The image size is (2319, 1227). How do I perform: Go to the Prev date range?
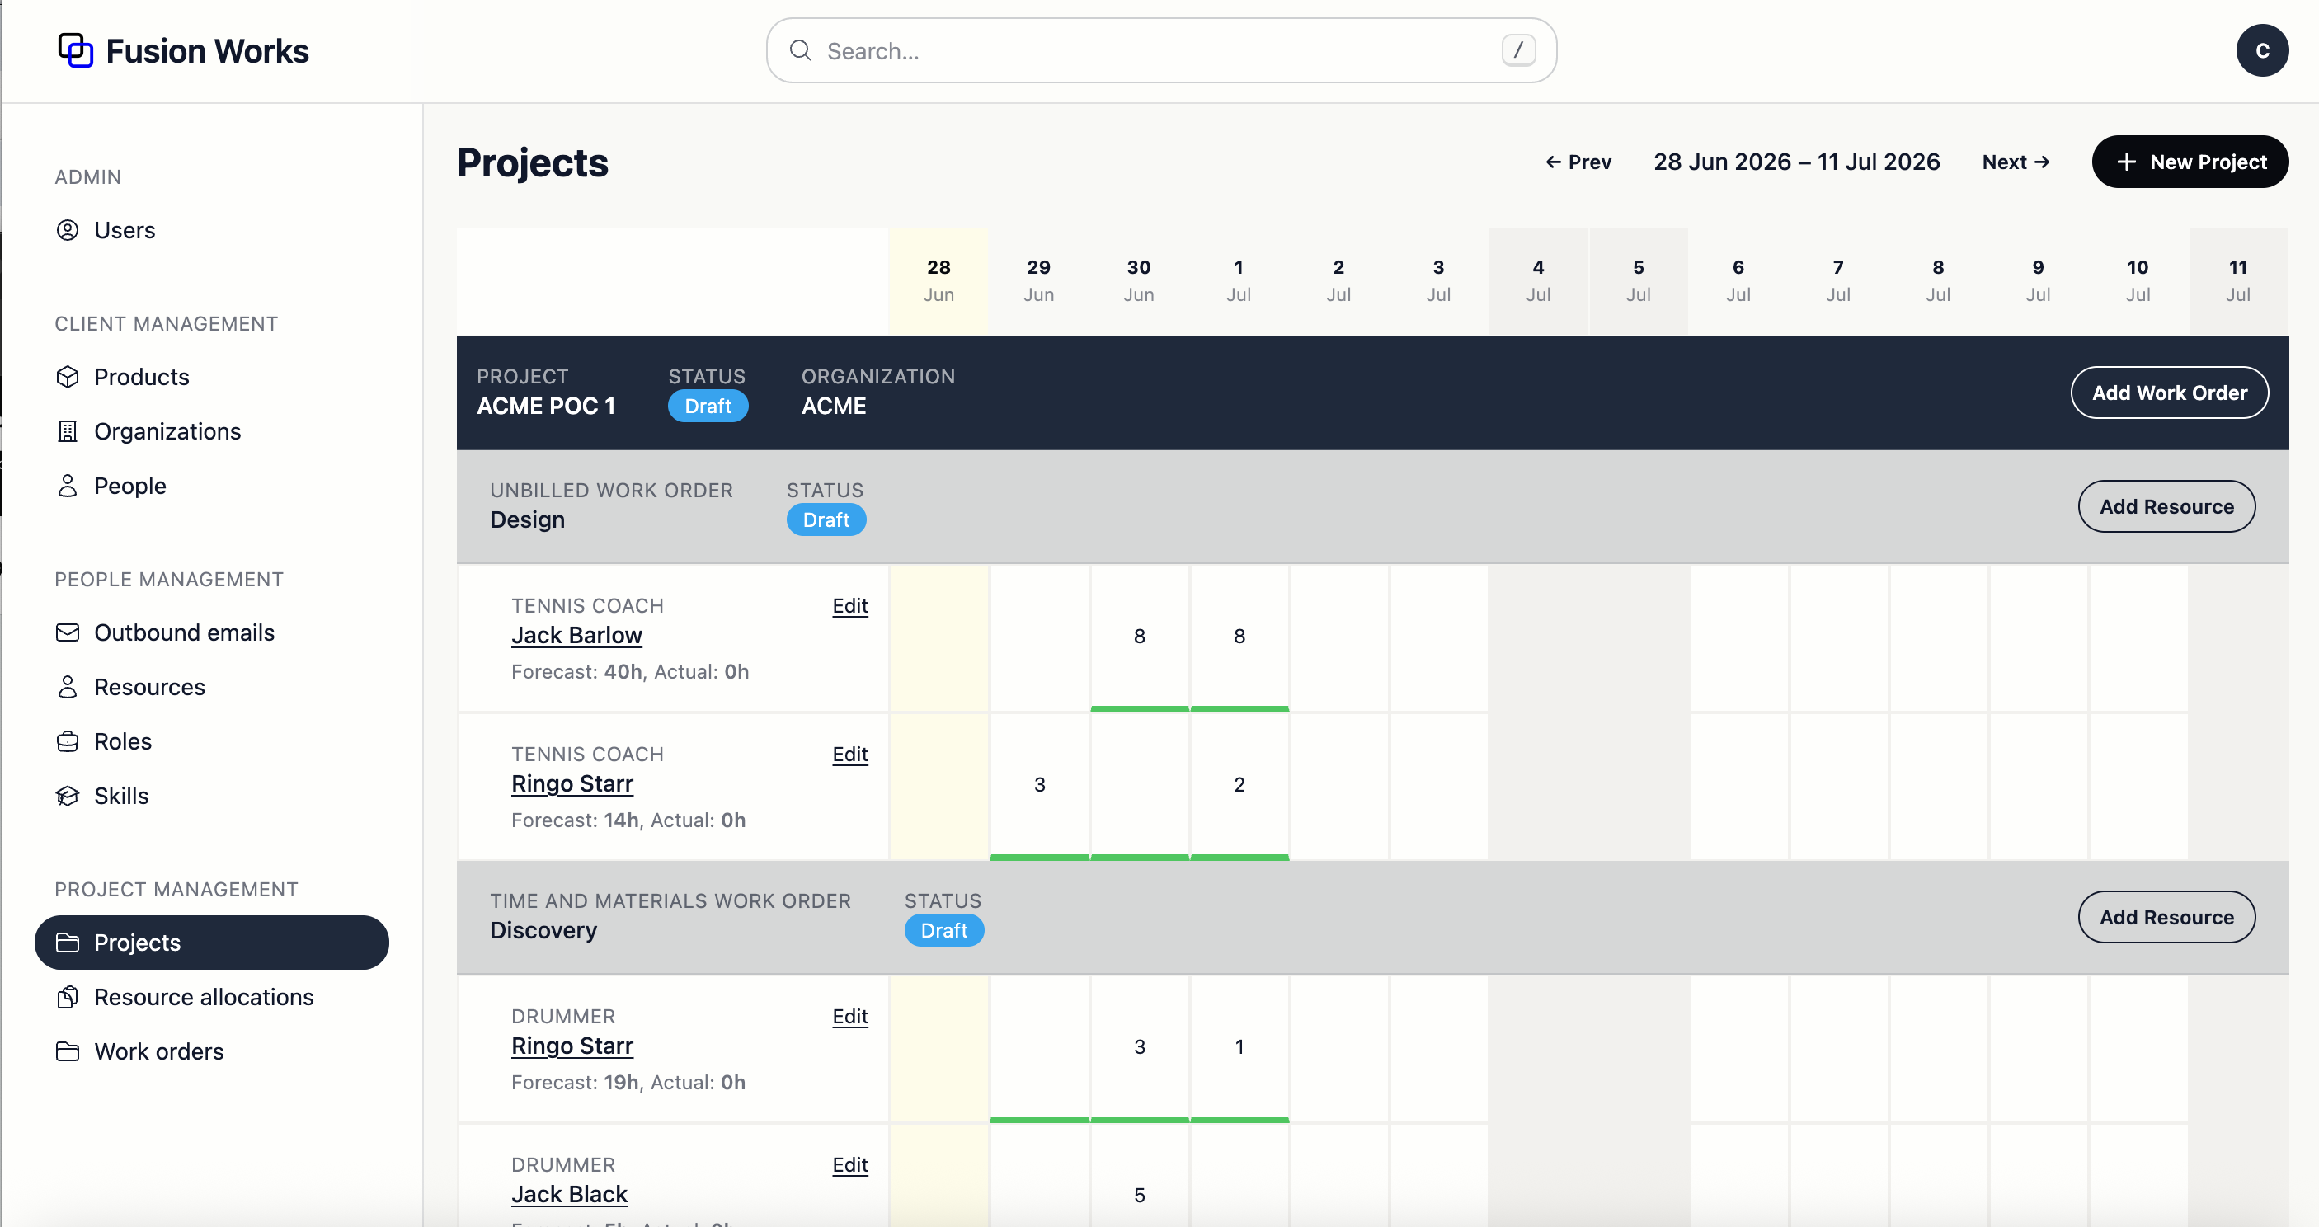(1578, 162)
